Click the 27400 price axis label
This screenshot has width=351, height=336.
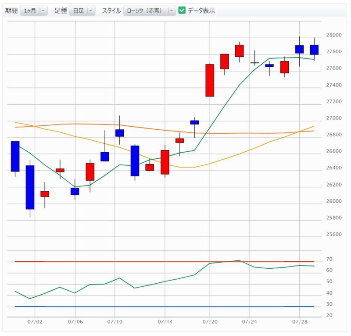(x=334, y=85)
